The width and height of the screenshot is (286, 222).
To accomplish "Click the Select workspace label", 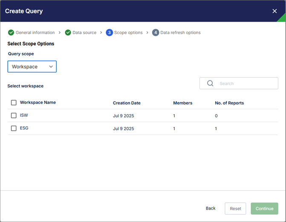I will [25, 86].
